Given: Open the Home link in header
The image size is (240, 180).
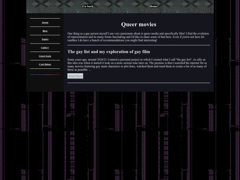Looking at the screenshot, I should [153, 6].
